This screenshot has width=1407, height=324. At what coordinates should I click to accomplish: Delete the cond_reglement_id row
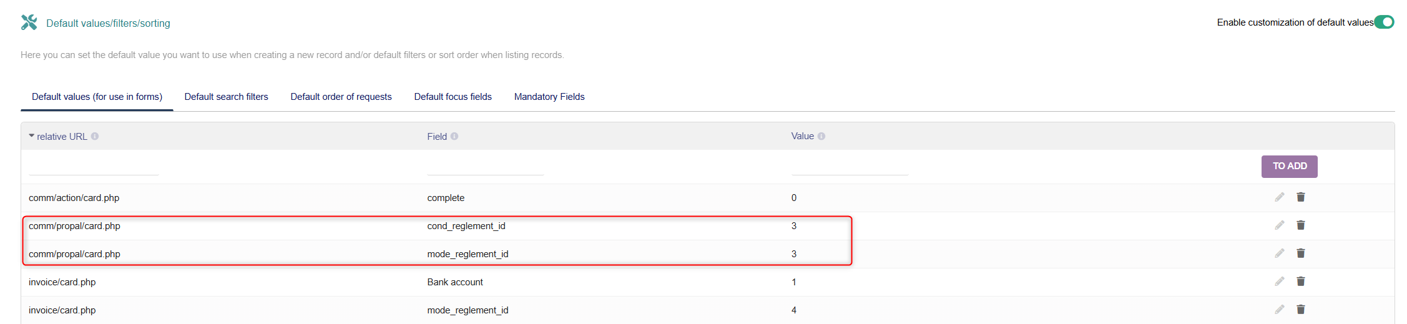coord(1301,225)
